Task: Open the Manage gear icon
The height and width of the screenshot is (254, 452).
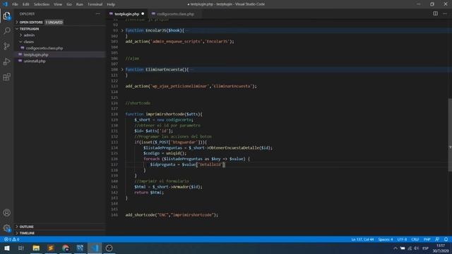Action: 6,228
